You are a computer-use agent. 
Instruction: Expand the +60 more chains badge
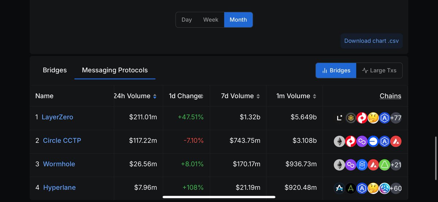(396, 188)
